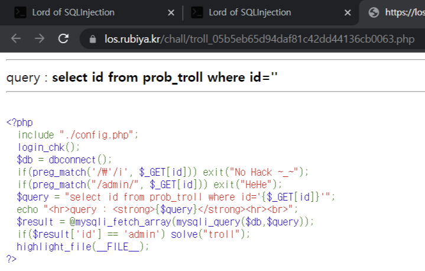This screenshot has width=425, height=271.
Task: Close the first Lord of SQLInjection tab
Action: pyautogui.click(x=171, y=12)
